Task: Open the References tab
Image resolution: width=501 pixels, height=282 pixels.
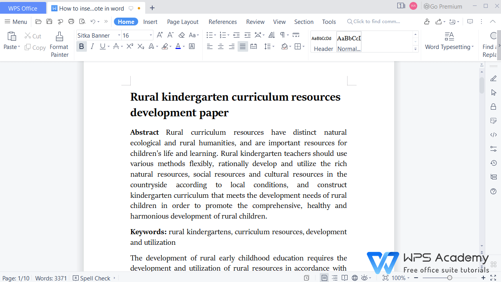Action: [x=222, y=22]
